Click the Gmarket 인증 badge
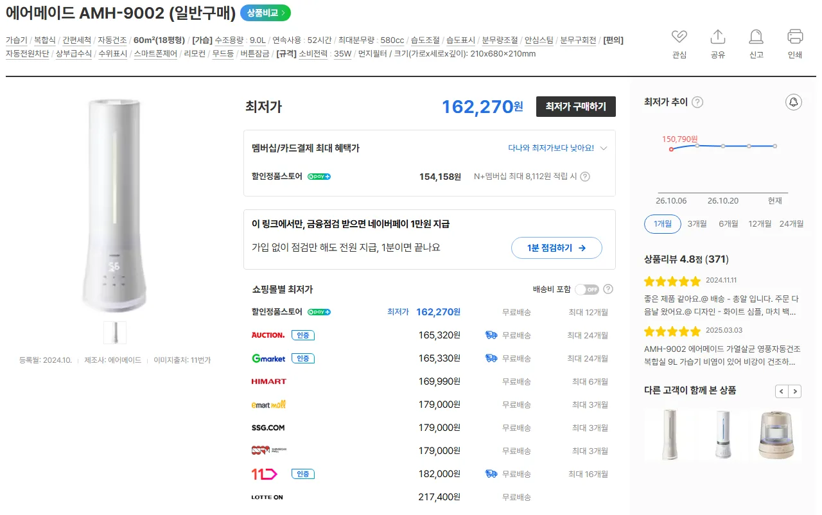822x515 pixels. pos(303,358)
